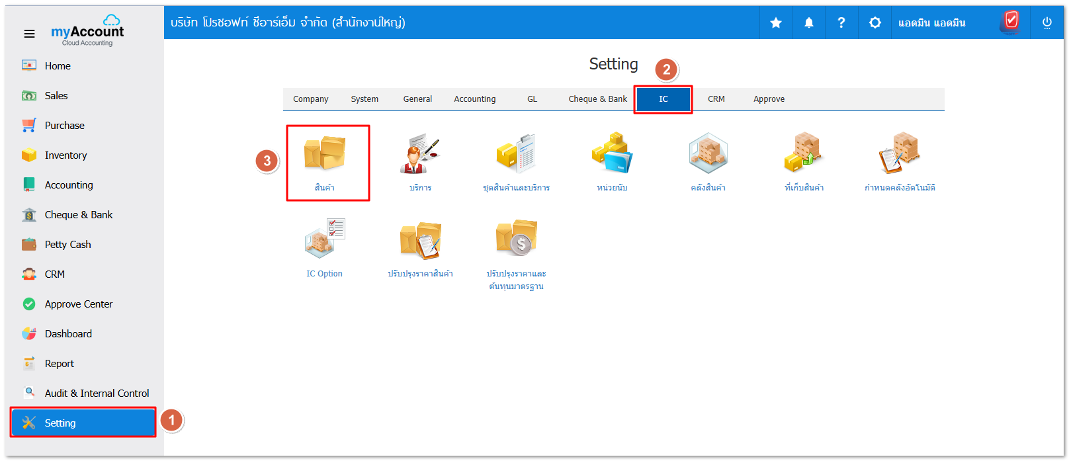Open the บริการ (Service) settings icon
This screenshot has height=461, width=1069.
(420, 154)
